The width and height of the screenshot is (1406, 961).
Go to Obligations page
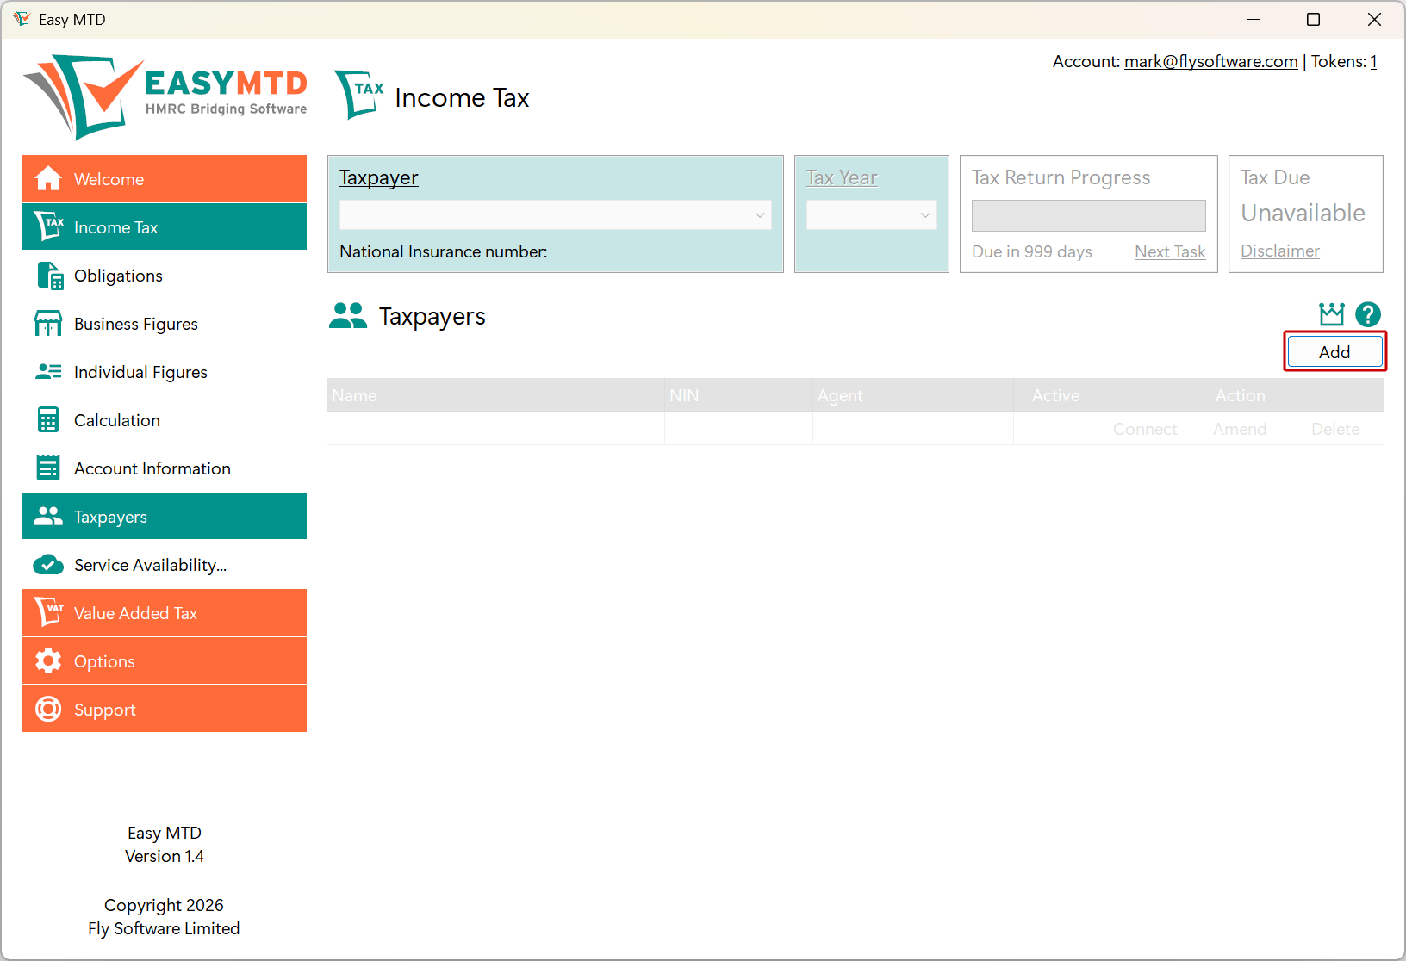coord(165,276)
